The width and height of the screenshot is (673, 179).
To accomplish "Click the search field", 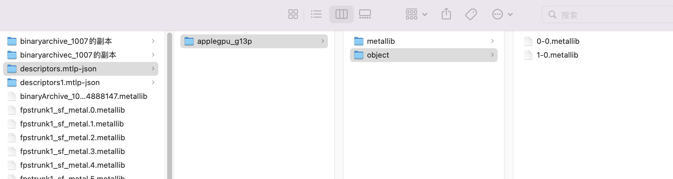I will [x=610, y=15].
